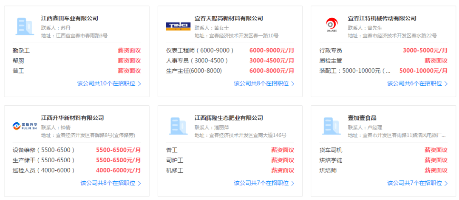View 该公司共8个在招职位 for 升华新材料

coord(110,183)
